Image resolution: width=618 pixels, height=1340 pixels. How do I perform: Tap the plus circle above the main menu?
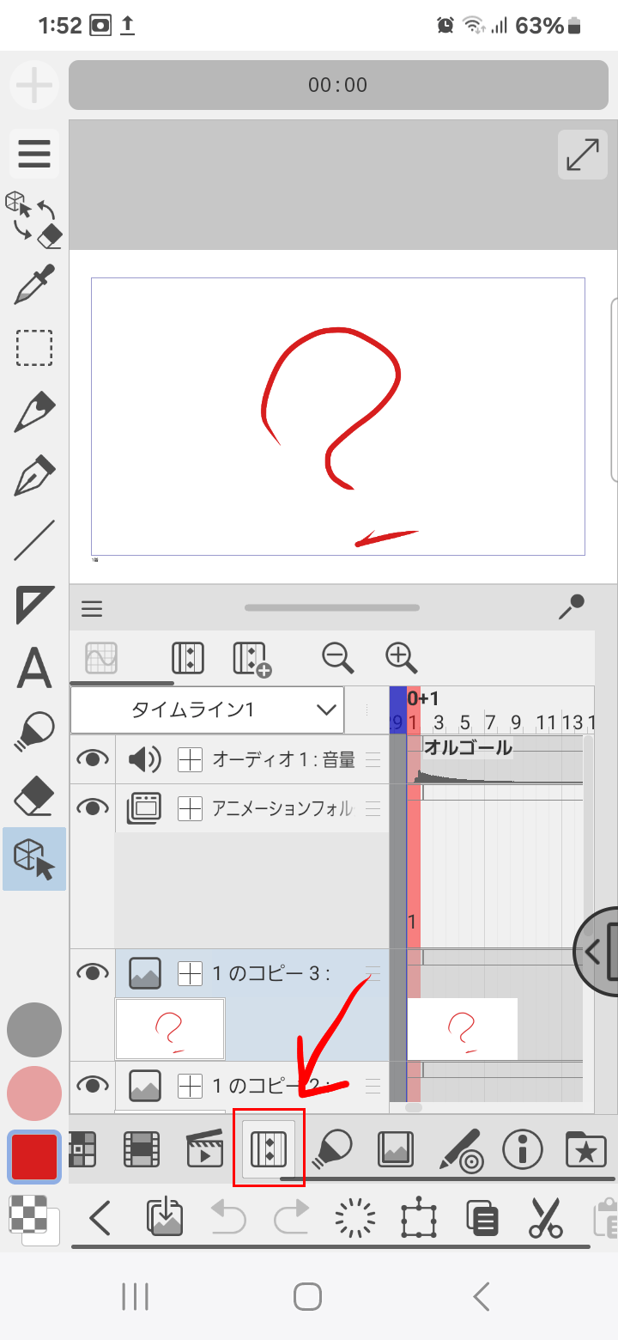point(34,85)
